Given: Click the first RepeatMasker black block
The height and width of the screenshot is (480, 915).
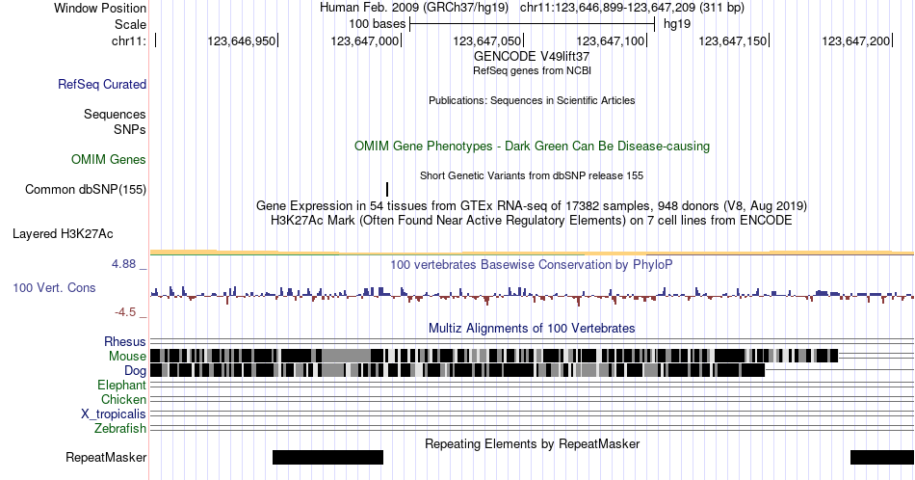Looking at the screenshot, I should click(327, 457).
